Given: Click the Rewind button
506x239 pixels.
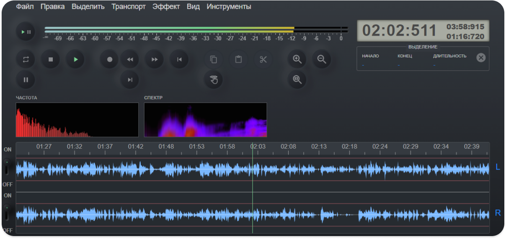Looking at the screenshot, I should [x=130, y=59].
